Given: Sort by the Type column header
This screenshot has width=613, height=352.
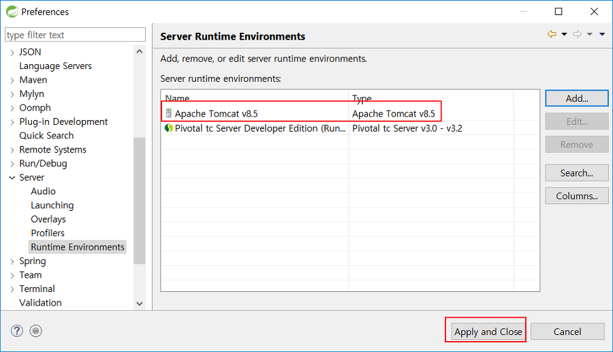Looking at the screenshot, I should [x=431, y=98].
